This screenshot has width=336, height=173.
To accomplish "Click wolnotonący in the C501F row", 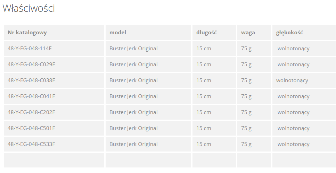I will pos(293,128).
